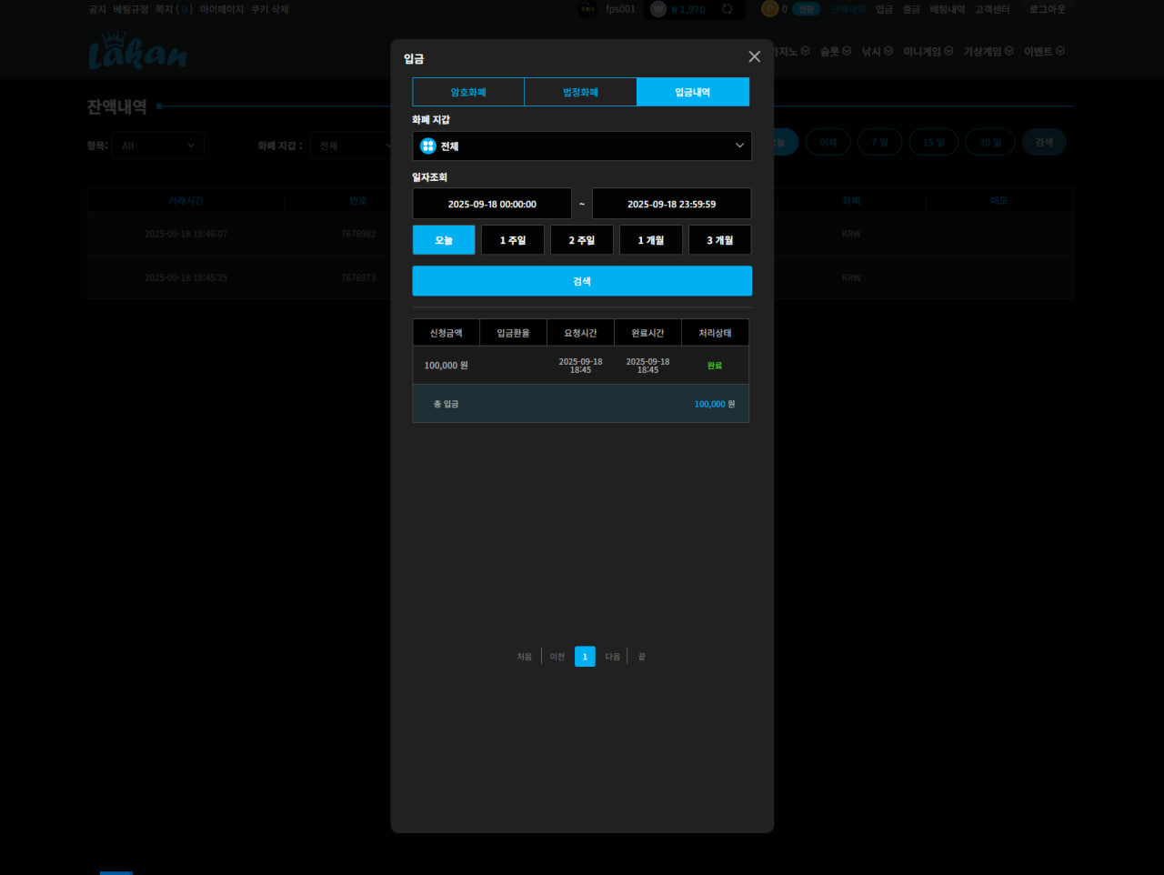
Task: Select the 입금내역 tab
Action: [693, 92]
